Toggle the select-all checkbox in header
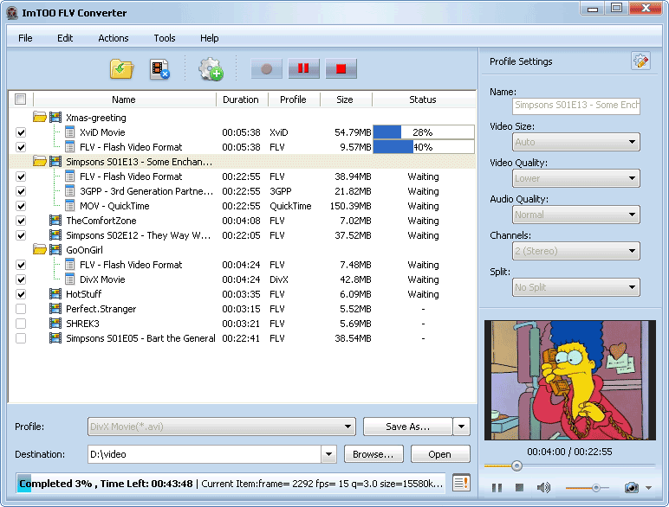Screen dimensions: 669x507 [x=21, y=99]
